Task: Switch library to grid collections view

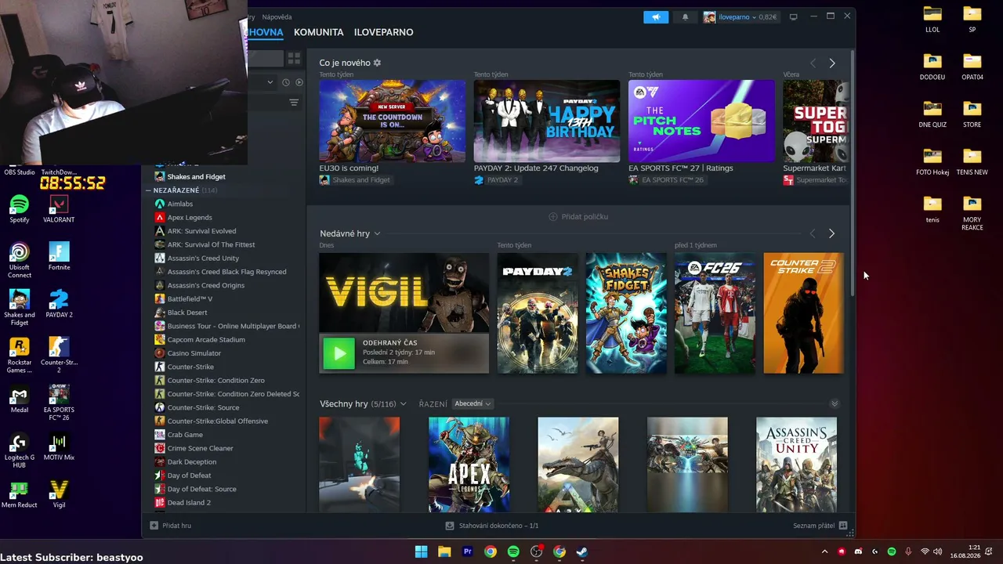Action: 294,58
